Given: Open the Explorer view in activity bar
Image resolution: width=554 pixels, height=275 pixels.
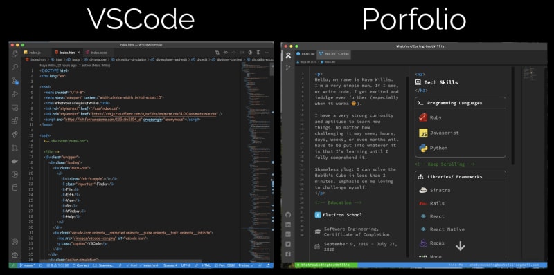Looking at the screenshot, I should tap(15, 54).
